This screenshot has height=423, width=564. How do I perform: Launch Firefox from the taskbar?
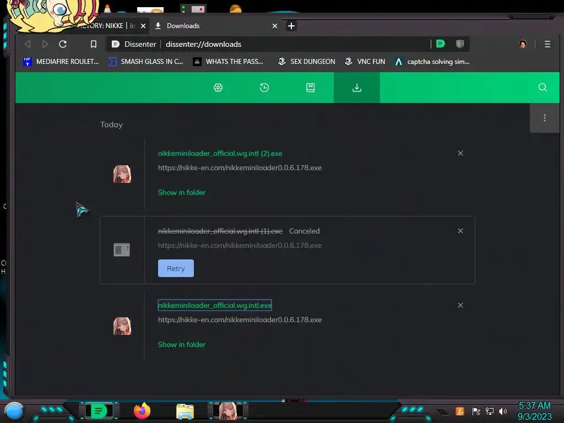(142, 411)
